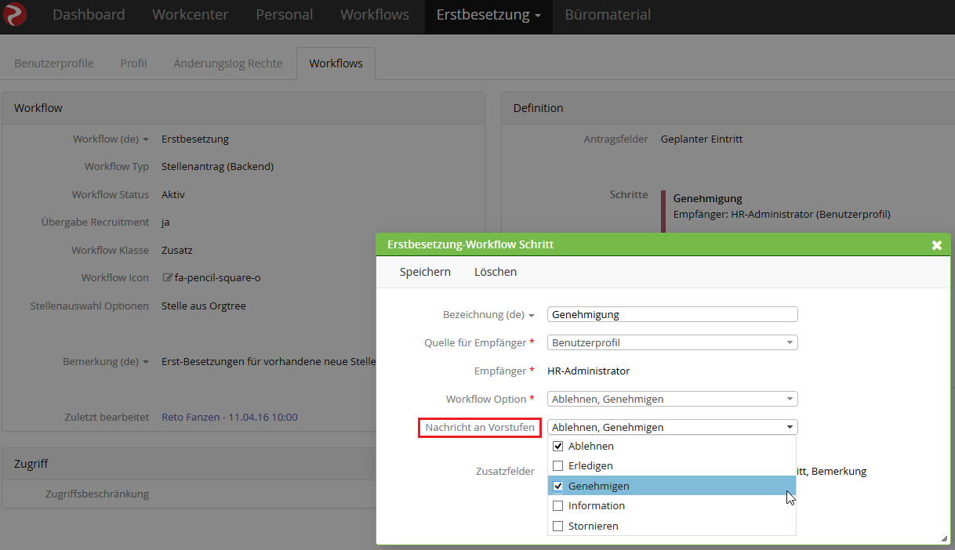
Task: Click the Übergabe Recruitment ja value
Action: click(x=165, y=223)
